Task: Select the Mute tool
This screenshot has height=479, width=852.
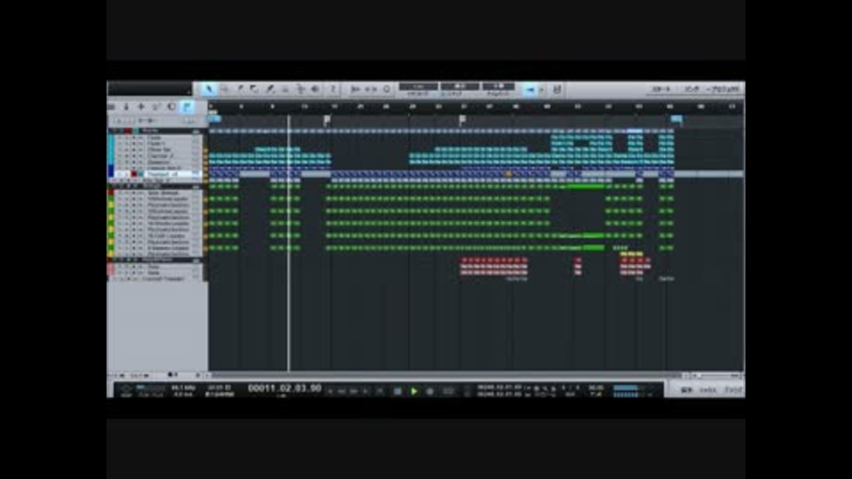Action: [285, 90]
